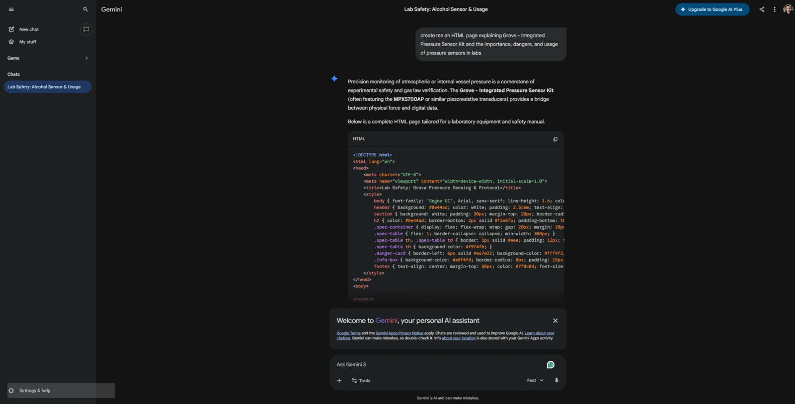Click the 'Gemini is AI and can make mistakes' text

click(x=448, y=398)
